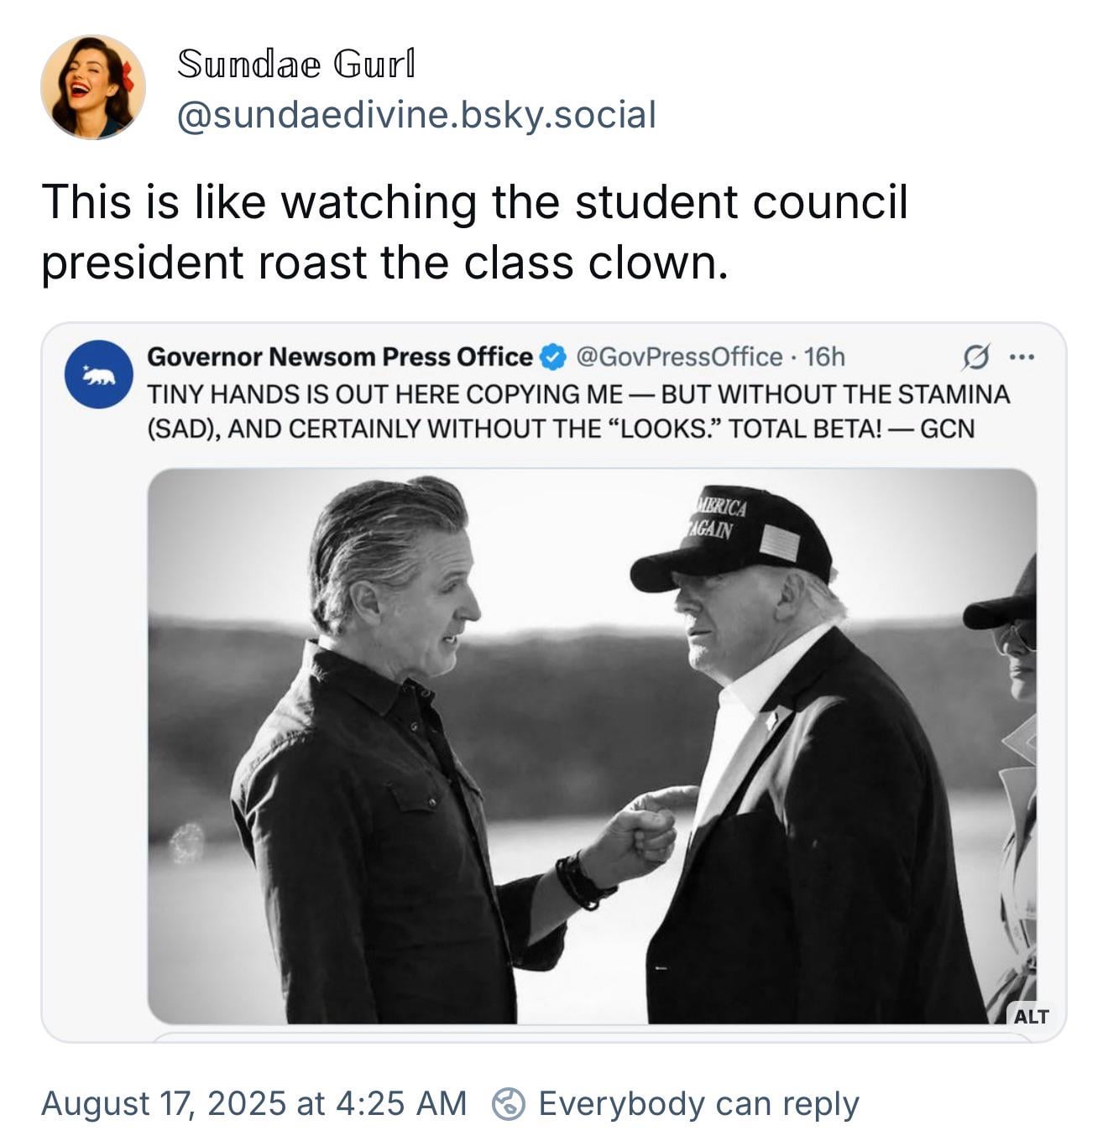This screenshot has width=1108, height=1146.
Task: Click the Governor Newsom Press Office name
Action: [x=340, y=357]
